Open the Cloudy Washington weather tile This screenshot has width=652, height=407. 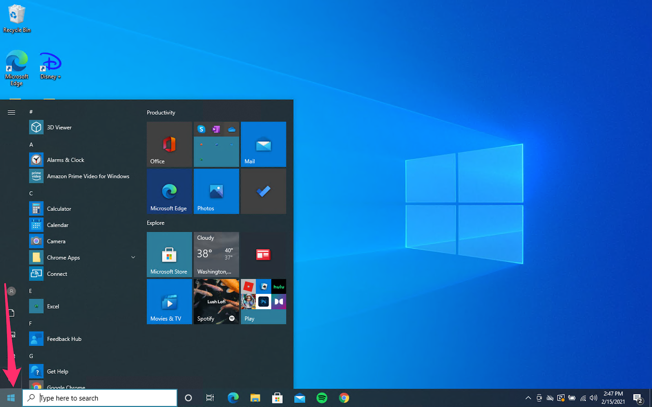pyautogui.click(x=216, y=254)
